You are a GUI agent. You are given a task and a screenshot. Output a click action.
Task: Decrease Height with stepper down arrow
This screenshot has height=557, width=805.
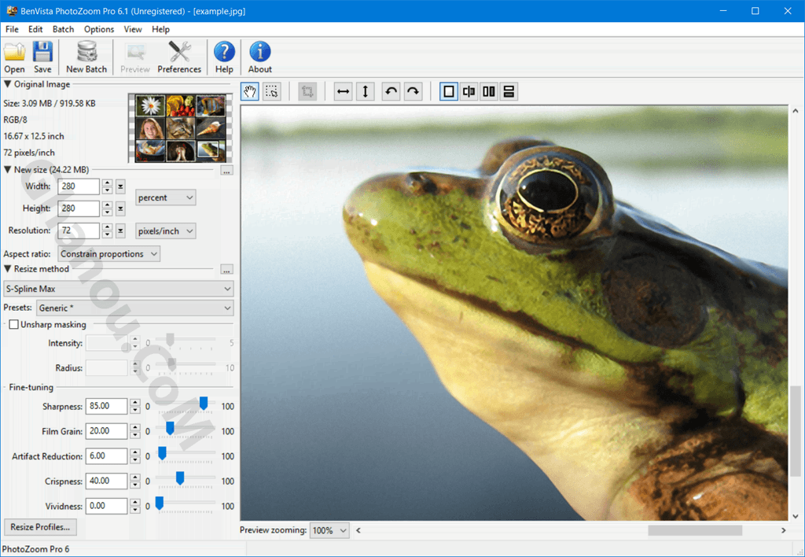pyautogui.click(x=107, y=212)
